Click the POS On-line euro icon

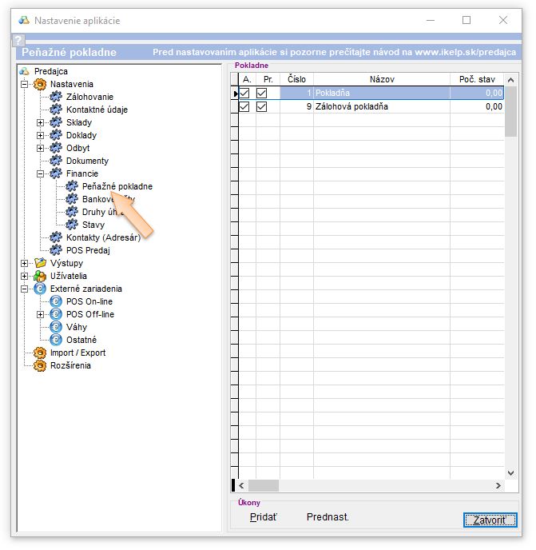(56, 301)
